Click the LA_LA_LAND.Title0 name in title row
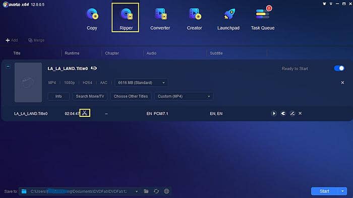The width and height of the screenshot is (353, 198). point(31,114)
